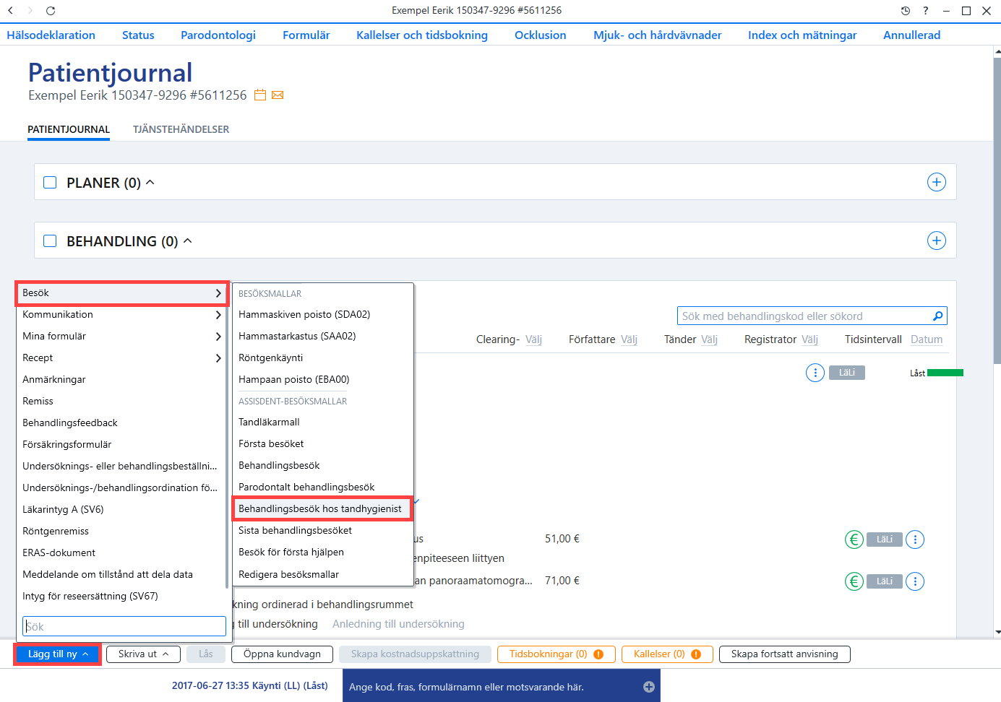Open the Hälsodeklaration menu
Screen dimensions: 1001x702
click(51, 35)
